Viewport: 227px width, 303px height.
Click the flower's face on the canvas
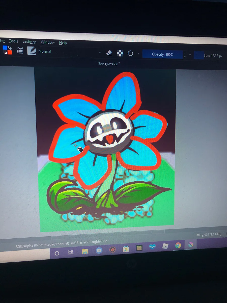(108, 133)
